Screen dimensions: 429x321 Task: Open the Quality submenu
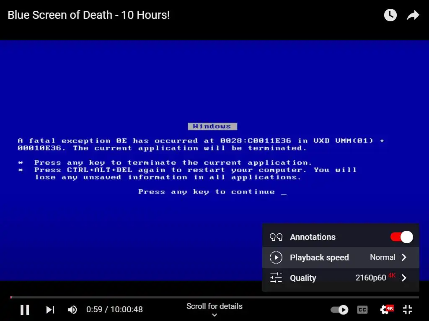[341, 278]
